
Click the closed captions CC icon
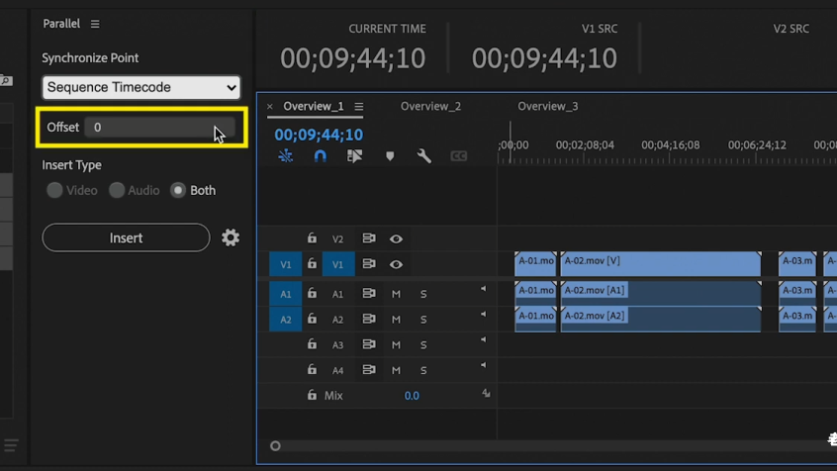click(459, 156)
